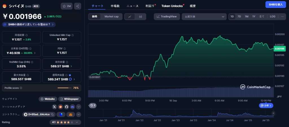Open the 比較対象 compare dropdown
This screenshot has width=289, height=127.
pos(204,17)
